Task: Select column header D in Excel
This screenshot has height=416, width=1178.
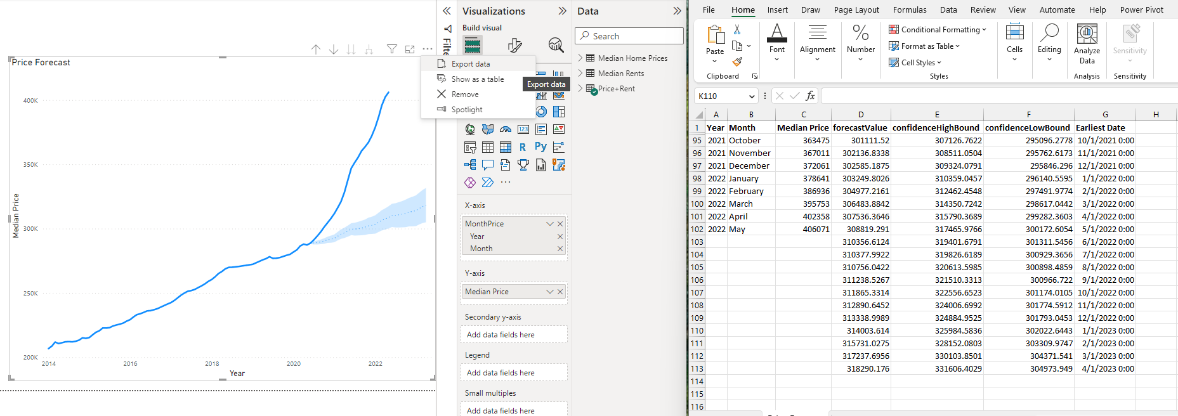Action: (x=861, y=115)
